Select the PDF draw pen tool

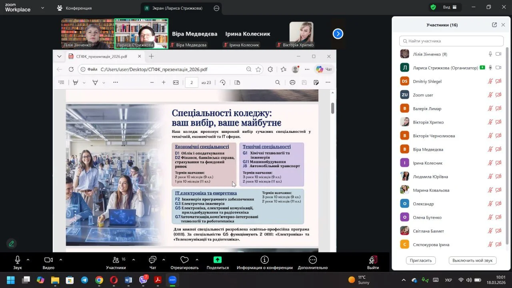tap(95, 82)
